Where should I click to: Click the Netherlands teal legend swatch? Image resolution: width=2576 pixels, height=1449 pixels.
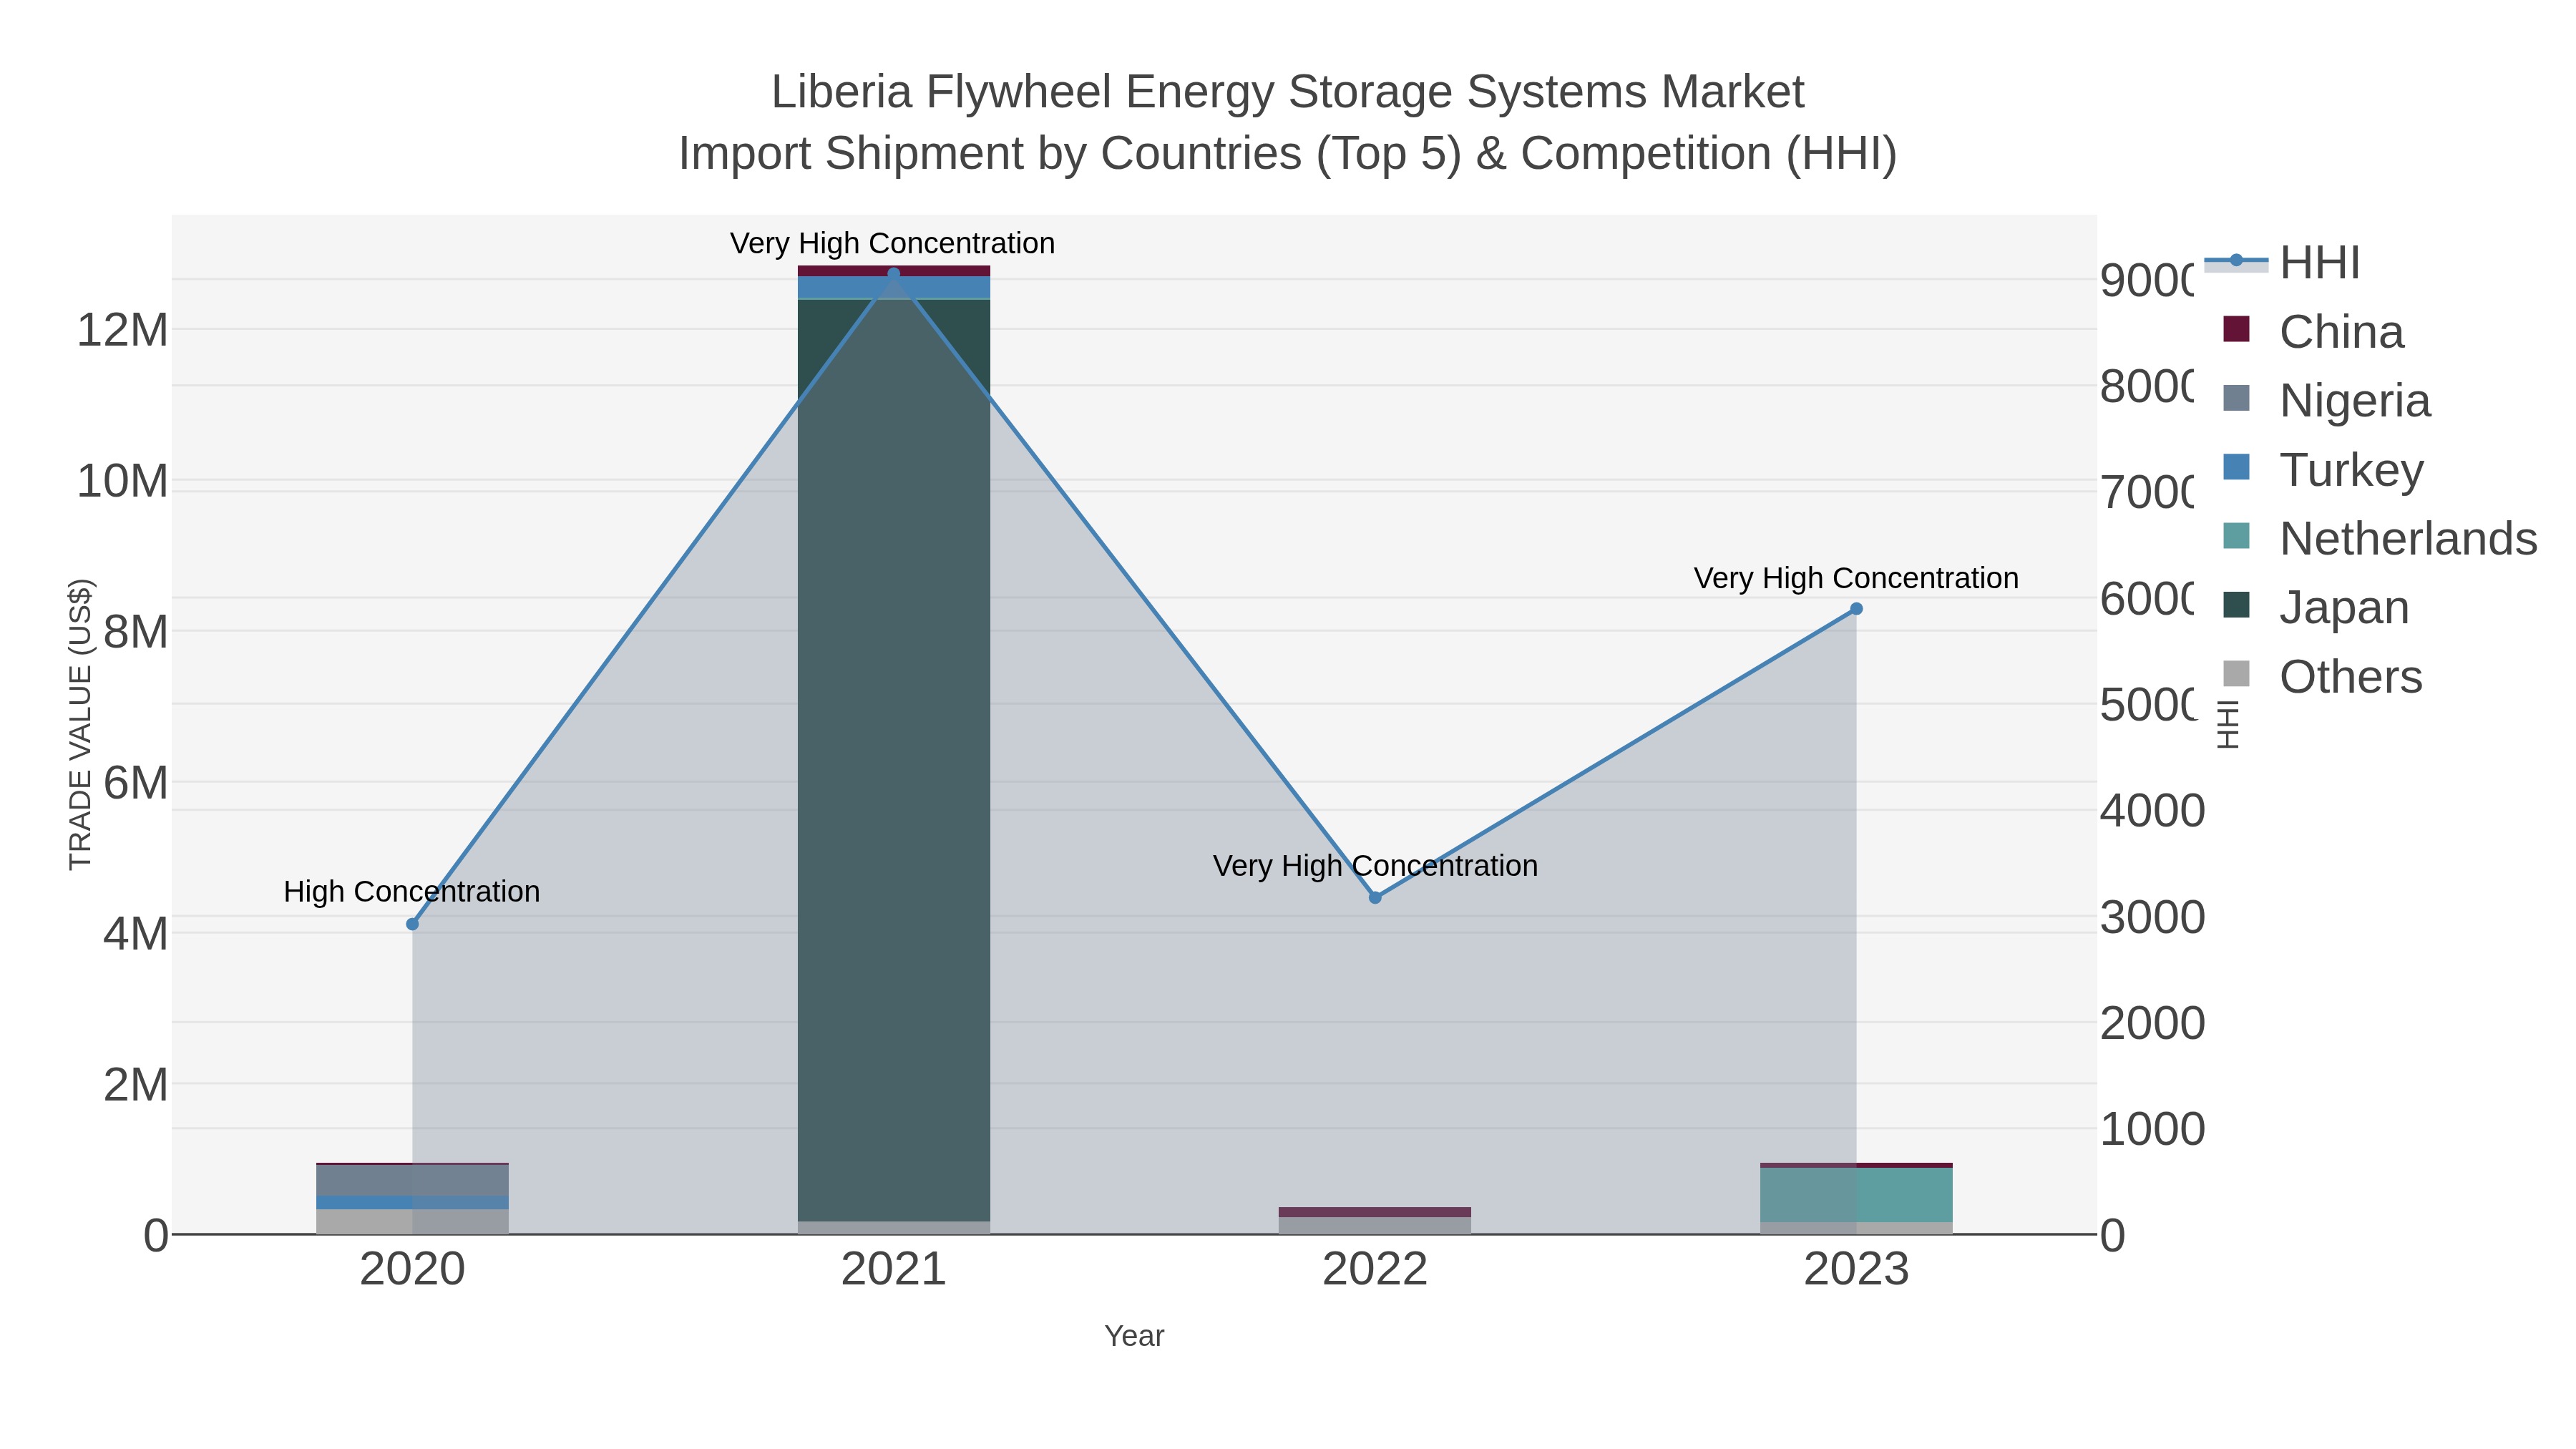click(x=2236, y=536)
